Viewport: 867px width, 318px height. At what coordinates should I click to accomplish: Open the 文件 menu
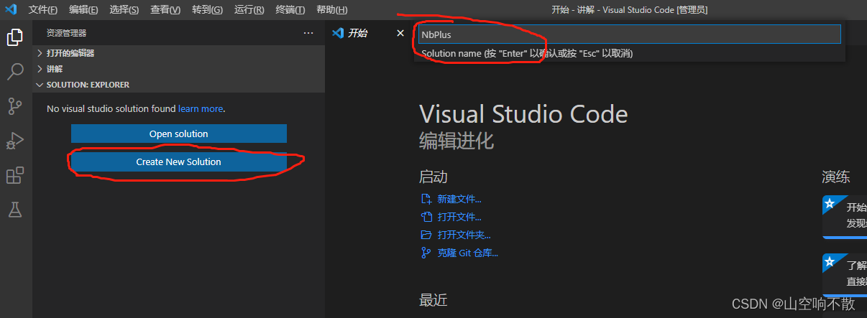coord(43,10)
